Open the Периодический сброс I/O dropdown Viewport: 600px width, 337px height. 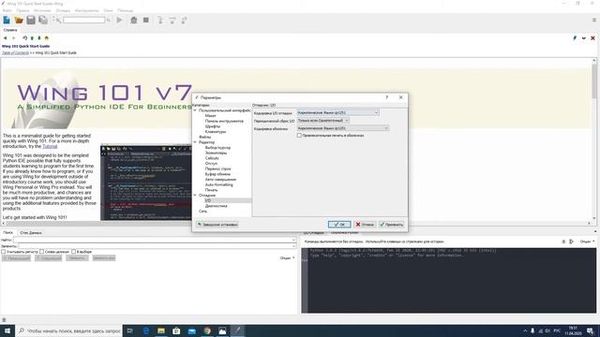click(322, 121)
